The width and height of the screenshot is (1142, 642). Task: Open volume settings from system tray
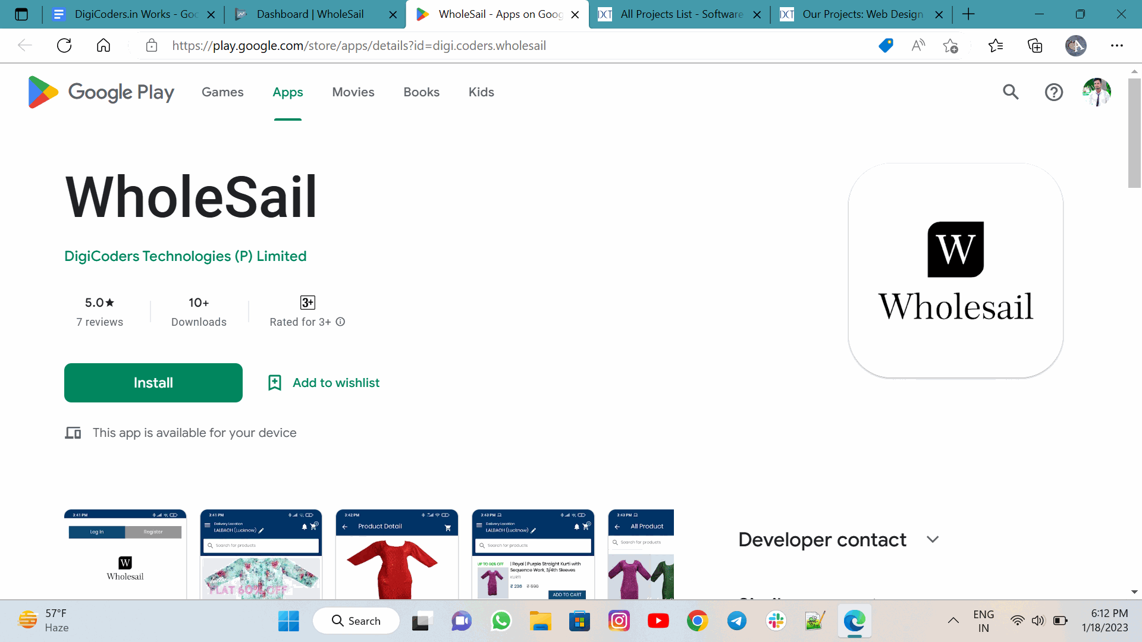pos(1038,621)
